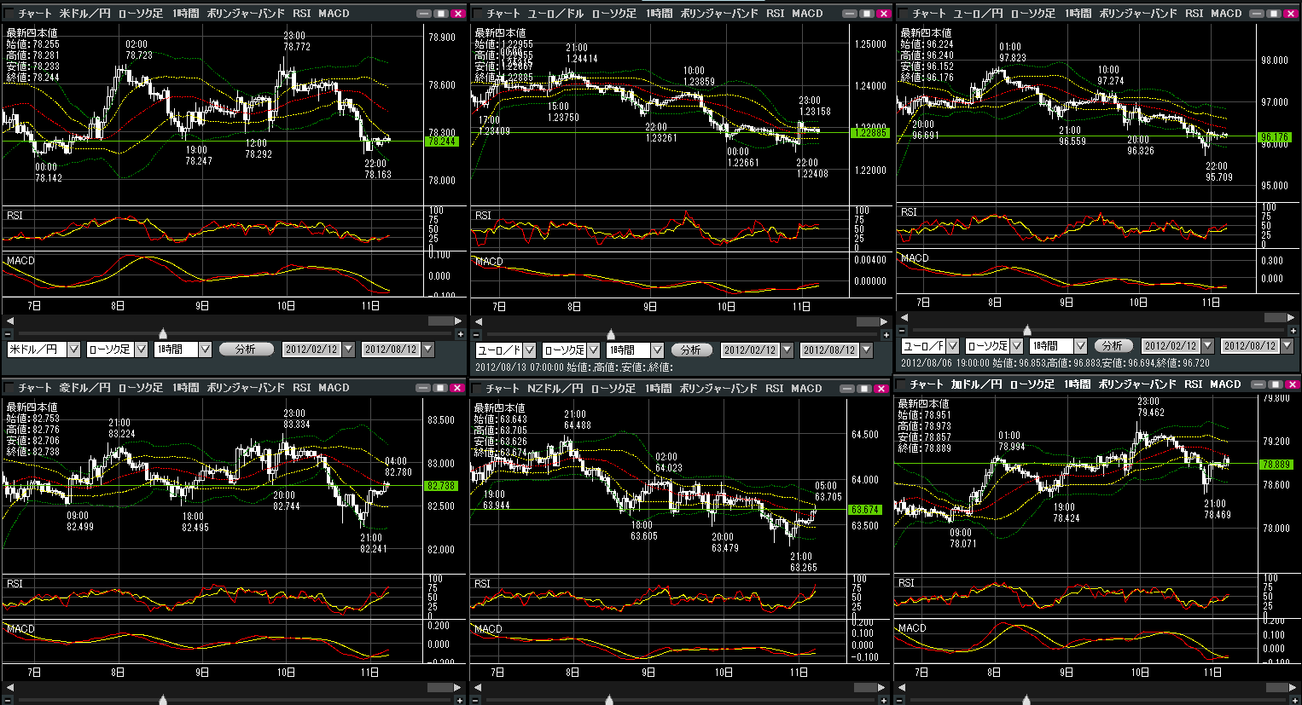Click the 分析 button under the EUR/JPY chart
This screenshot has height=705, width=1302.
tap(1112, 346)
